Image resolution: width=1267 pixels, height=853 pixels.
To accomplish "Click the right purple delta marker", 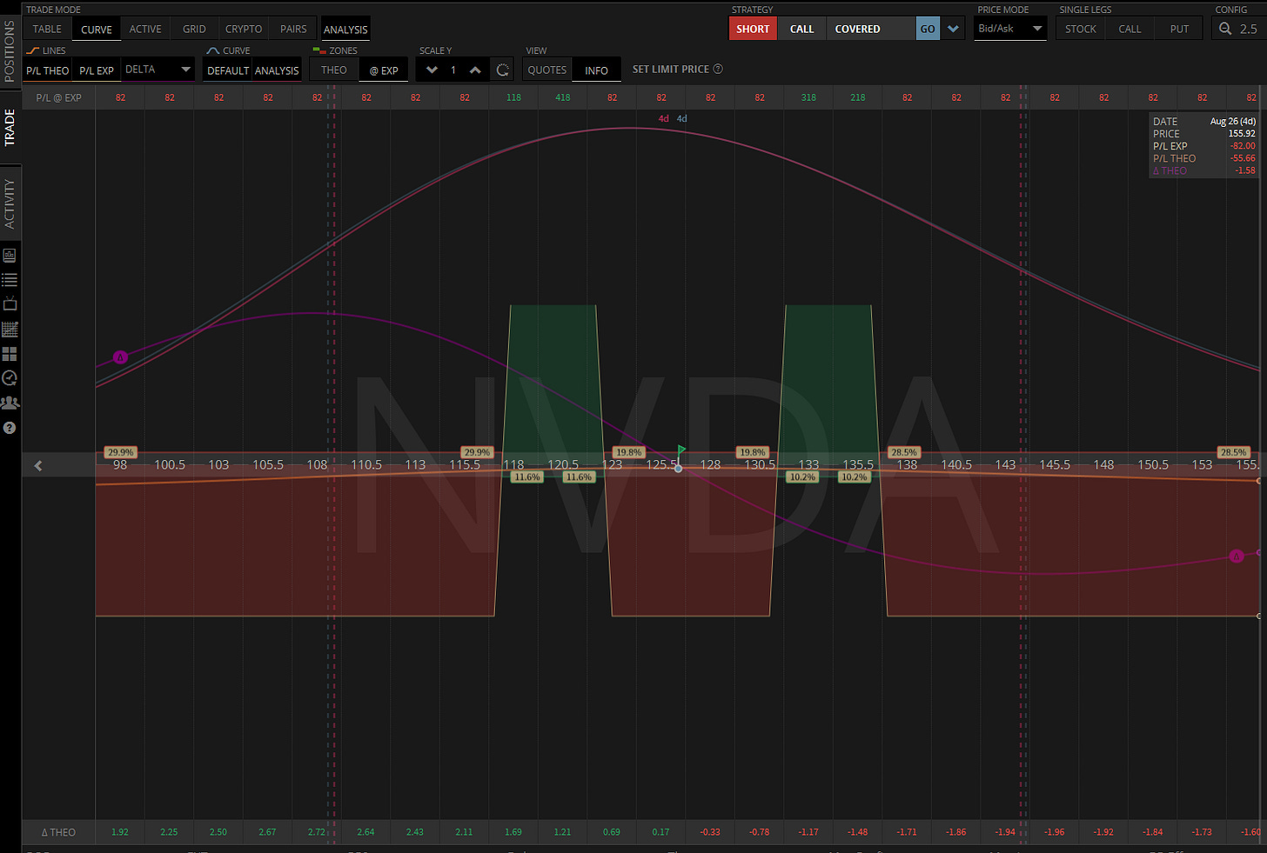I will 1237,556.
